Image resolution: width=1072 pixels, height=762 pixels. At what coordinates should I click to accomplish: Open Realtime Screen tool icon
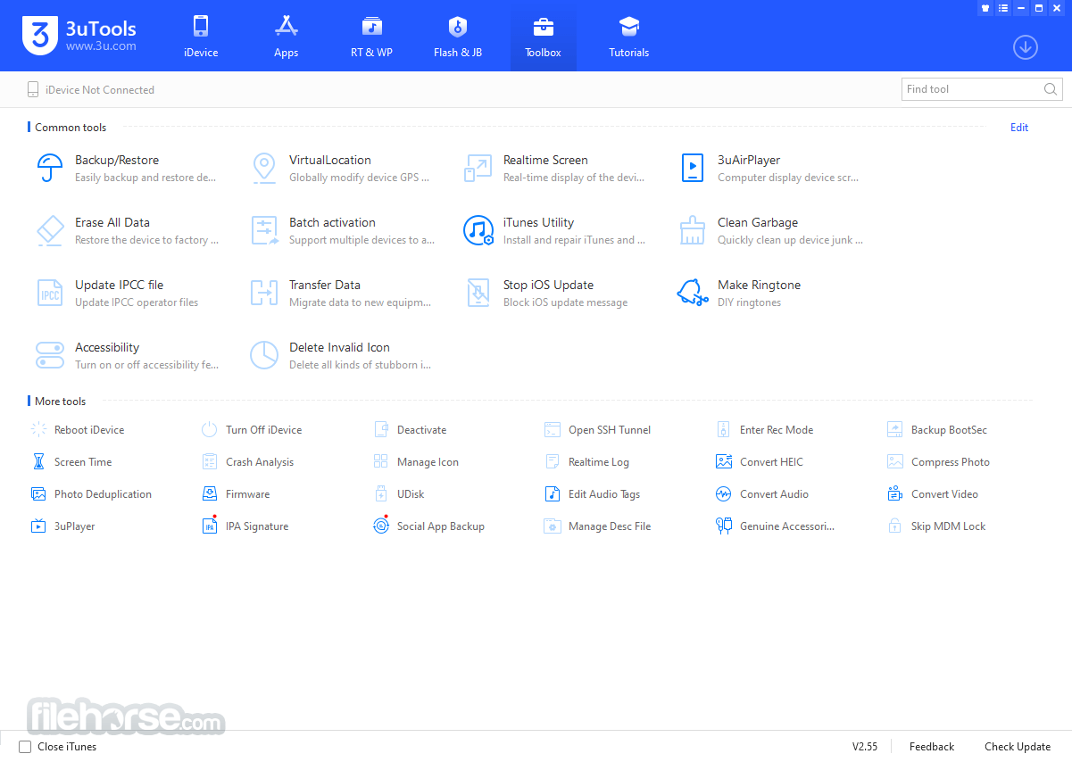[478, 168]
